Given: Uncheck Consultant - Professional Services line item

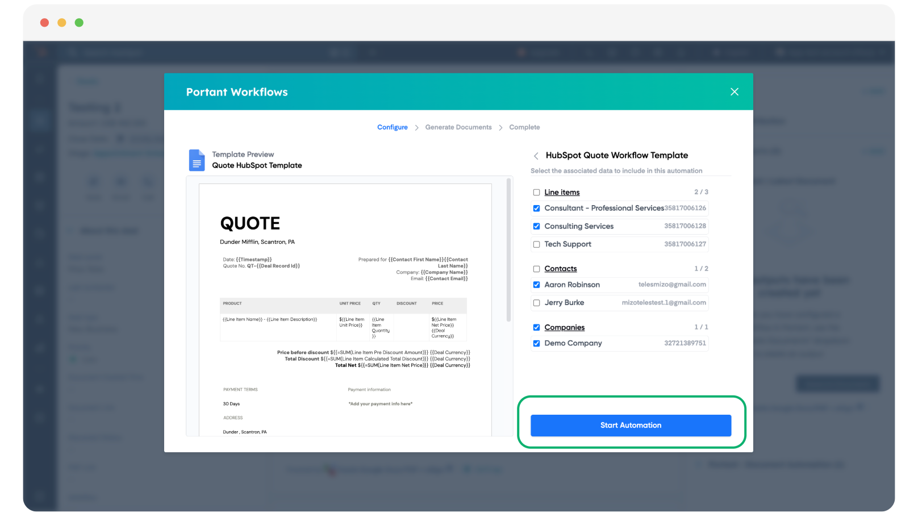Looking at the screenshot, I should coord(536,209).
